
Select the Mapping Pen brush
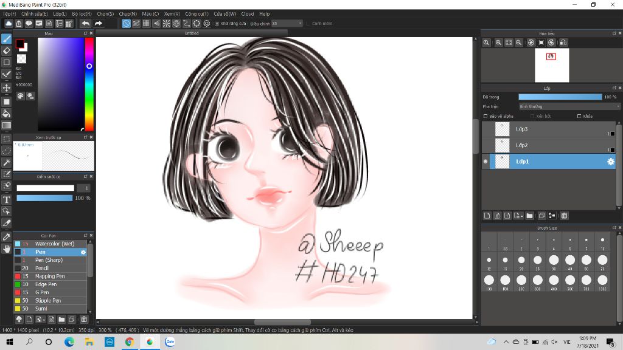[50, 276]
